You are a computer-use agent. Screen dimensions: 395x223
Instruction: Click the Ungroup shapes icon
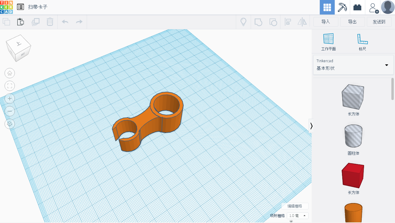273,22
